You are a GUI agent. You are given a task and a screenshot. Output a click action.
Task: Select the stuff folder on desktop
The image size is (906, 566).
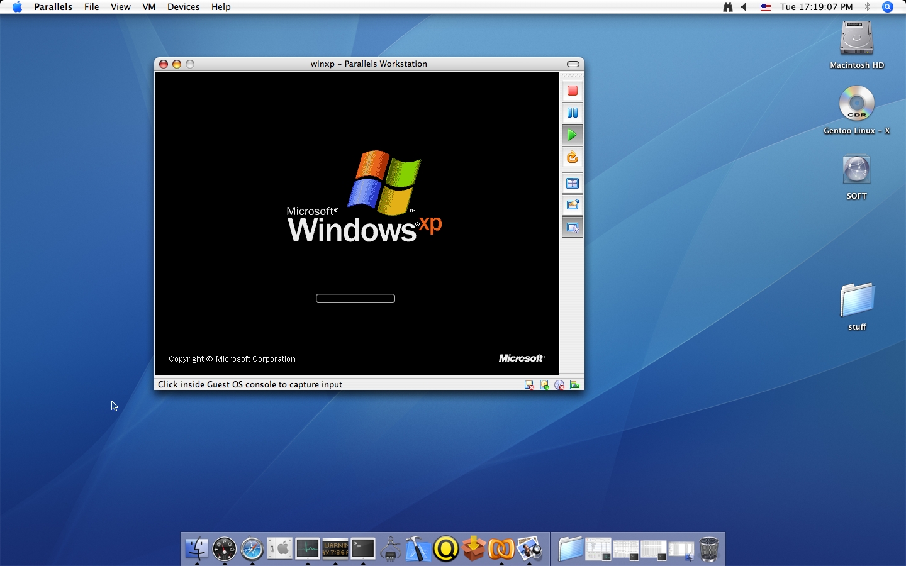click(857, 300)
